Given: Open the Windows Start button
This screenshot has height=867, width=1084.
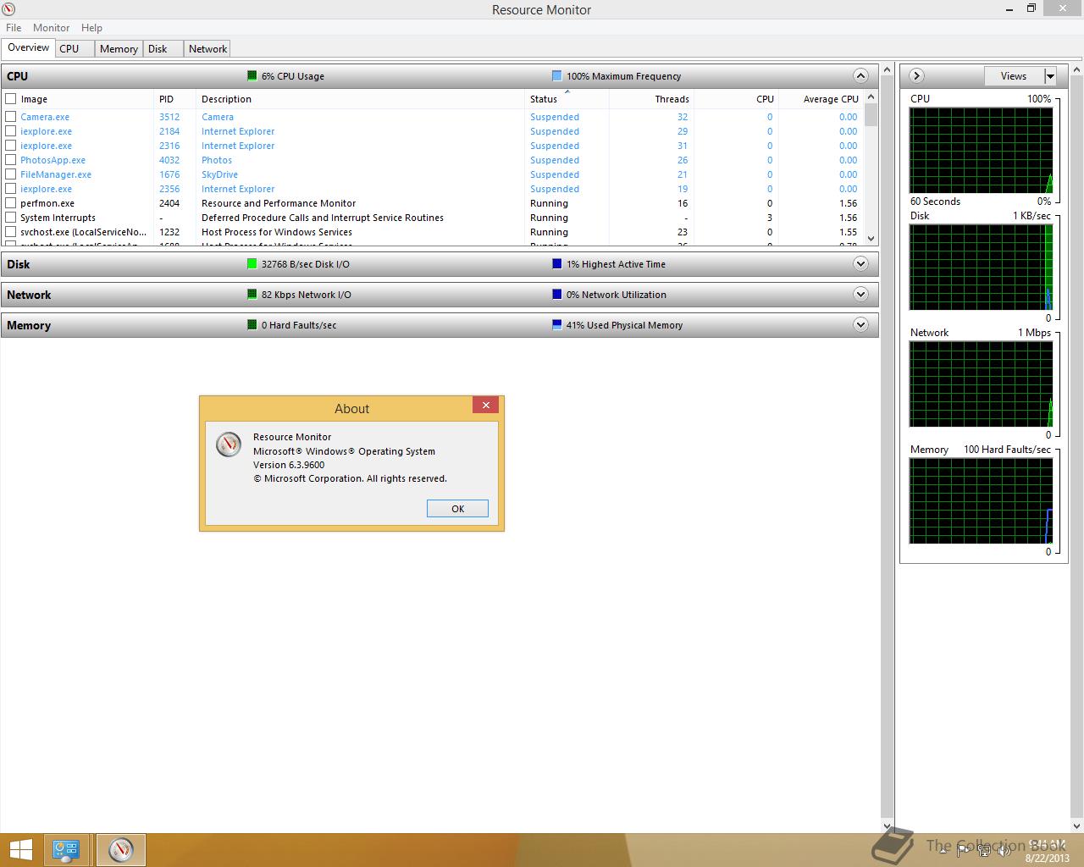Looking at the screenshot, I should (20, 850).
